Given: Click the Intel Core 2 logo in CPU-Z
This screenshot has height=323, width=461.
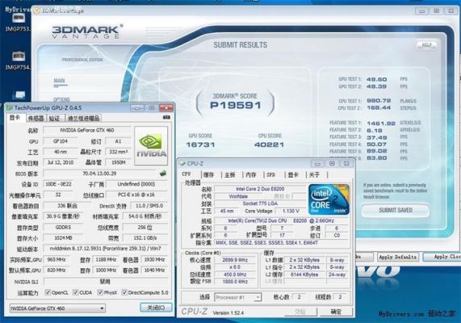Looking at the screenshot, I should click(329, 199).
